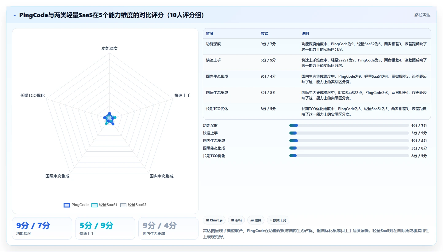Click the 表格 tag chip
Screen dimensions: 443x252
(x=236, y=220)
